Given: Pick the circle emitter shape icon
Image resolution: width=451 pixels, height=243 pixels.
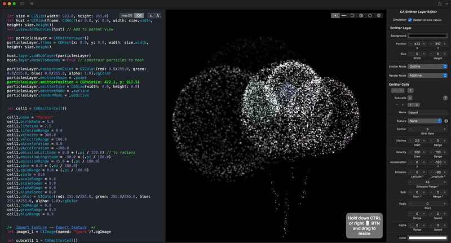Looking at the screenshot, I should (370, 16).
